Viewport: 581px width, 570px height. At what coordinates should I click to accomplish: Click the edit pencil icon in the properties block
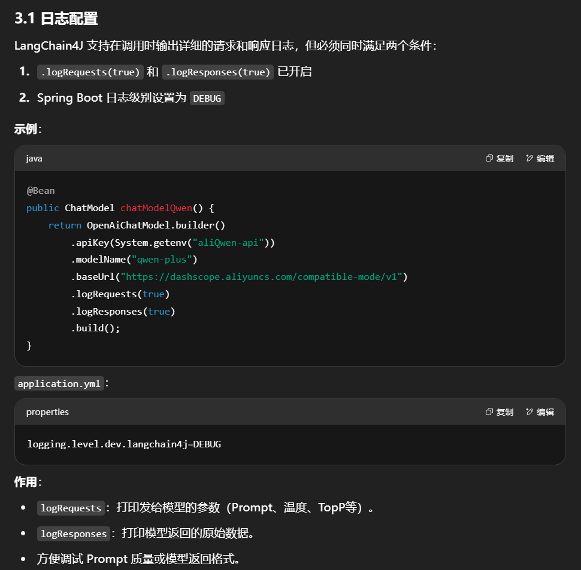point(529,412)
